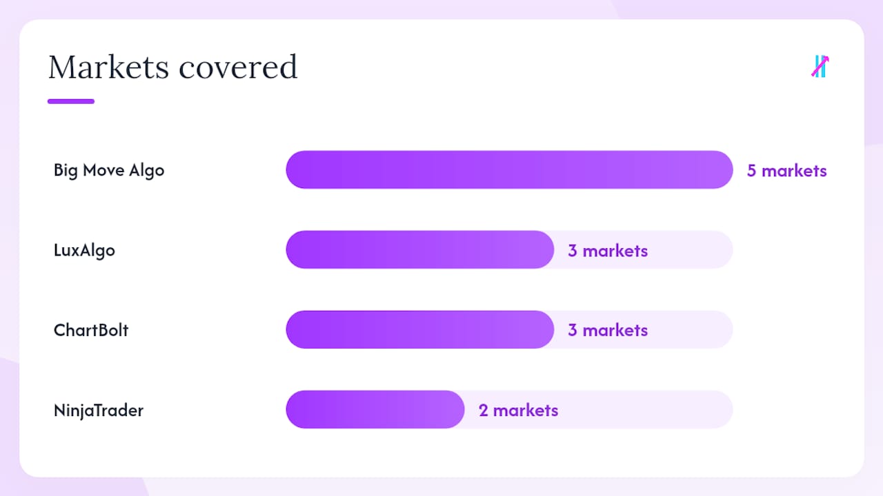This screenshot has height=496, width=883.
Task: Click the Big Move Algo purple bar
Action: [x=509, y=169]
